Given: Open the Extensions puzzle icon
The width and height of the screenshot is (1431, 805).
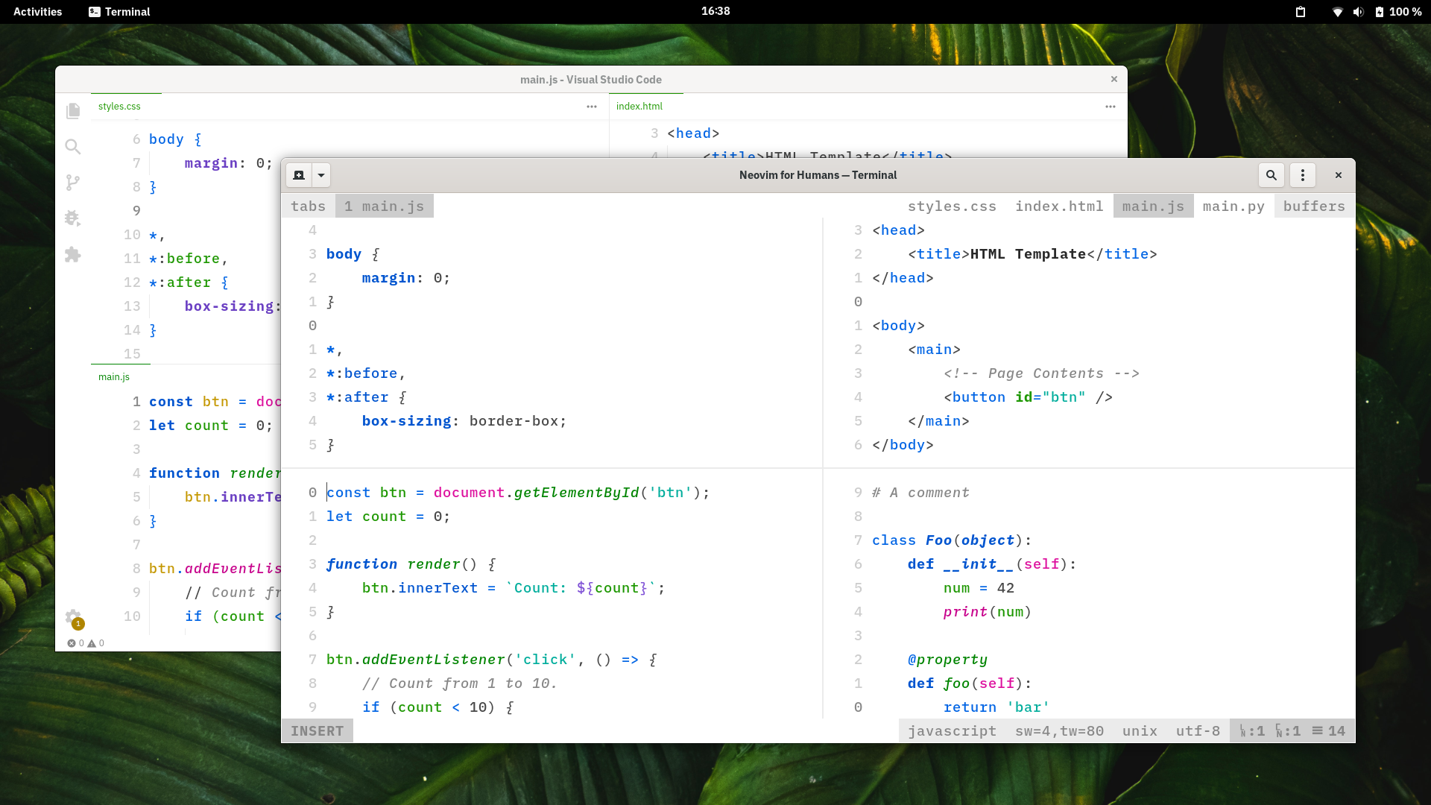Looking at the screenshot, I should point(73,255).
